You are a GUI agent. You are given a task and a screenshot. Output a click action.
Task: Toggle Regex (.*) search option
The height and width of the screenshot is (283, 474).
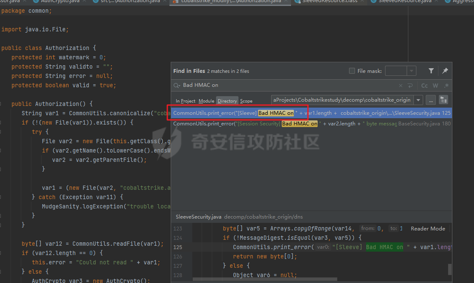point(446,86)
